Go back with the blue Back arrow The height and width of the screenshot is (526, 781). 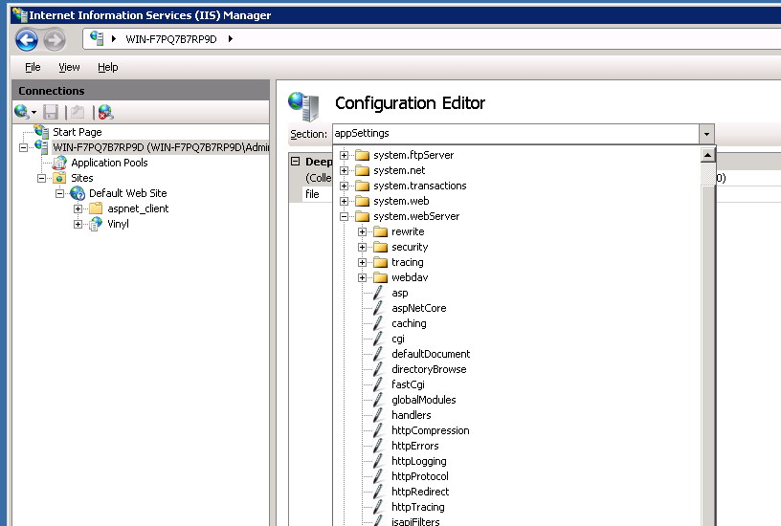point(27,40)
